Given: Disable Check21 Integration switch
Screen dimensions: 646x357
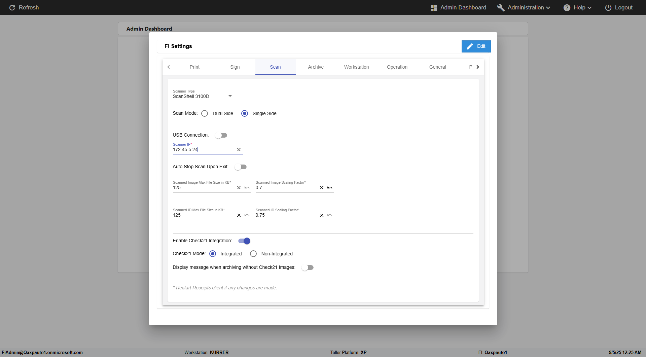Looking at the screenshot, I should pos(244,241).
